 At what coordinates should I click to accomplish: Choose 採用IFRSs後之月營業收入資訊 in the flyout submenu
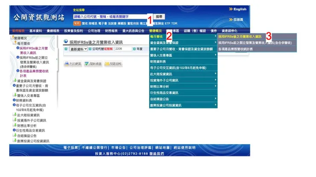click(257, 37)
